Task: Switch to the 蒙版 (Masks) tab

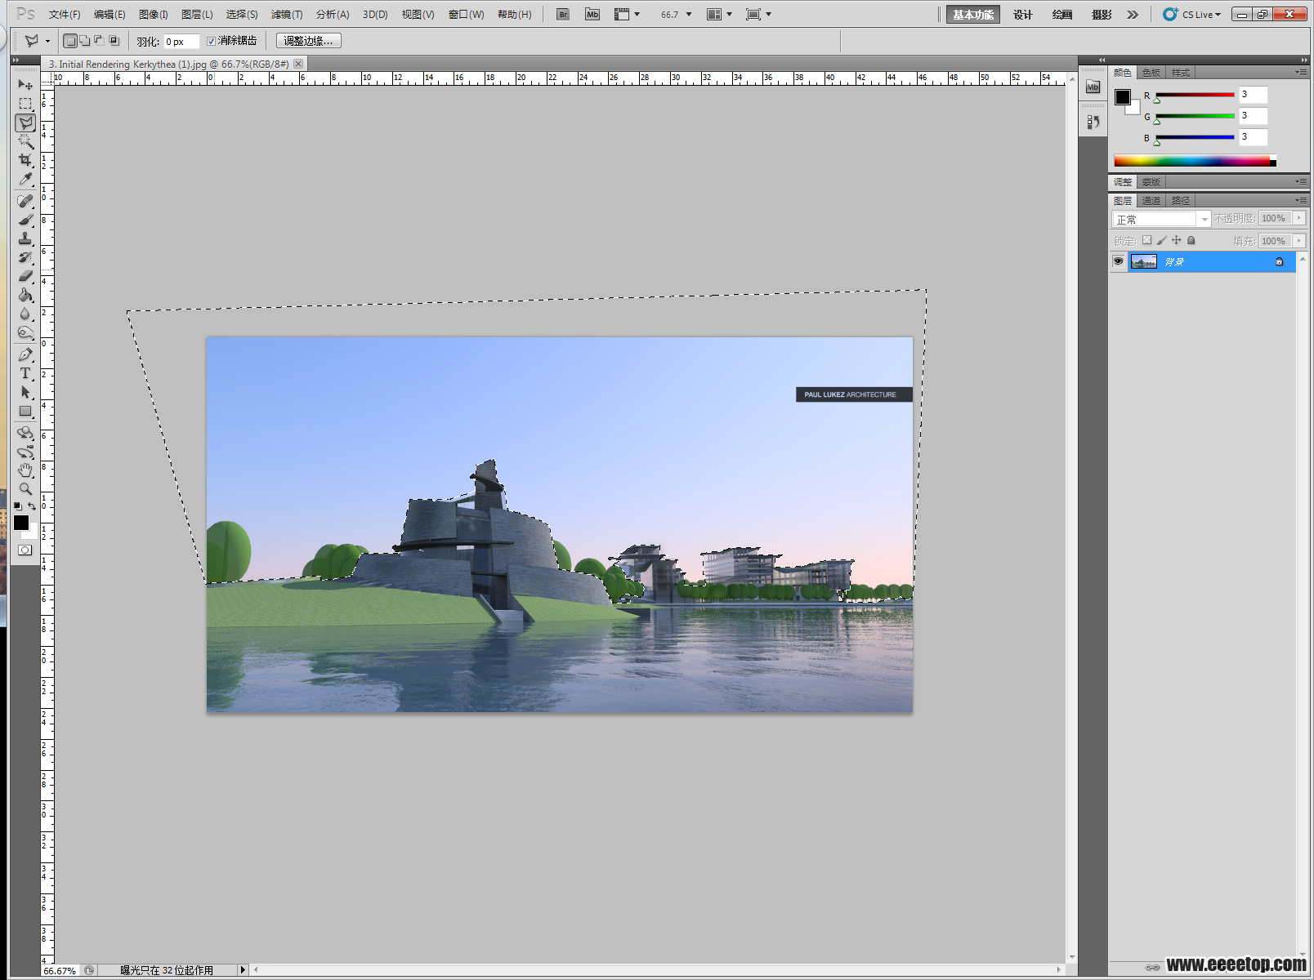Action: pyautogui.click(x=1151, y=182)
